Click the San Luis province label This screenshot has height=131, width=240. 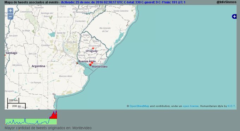pos(32,54)
